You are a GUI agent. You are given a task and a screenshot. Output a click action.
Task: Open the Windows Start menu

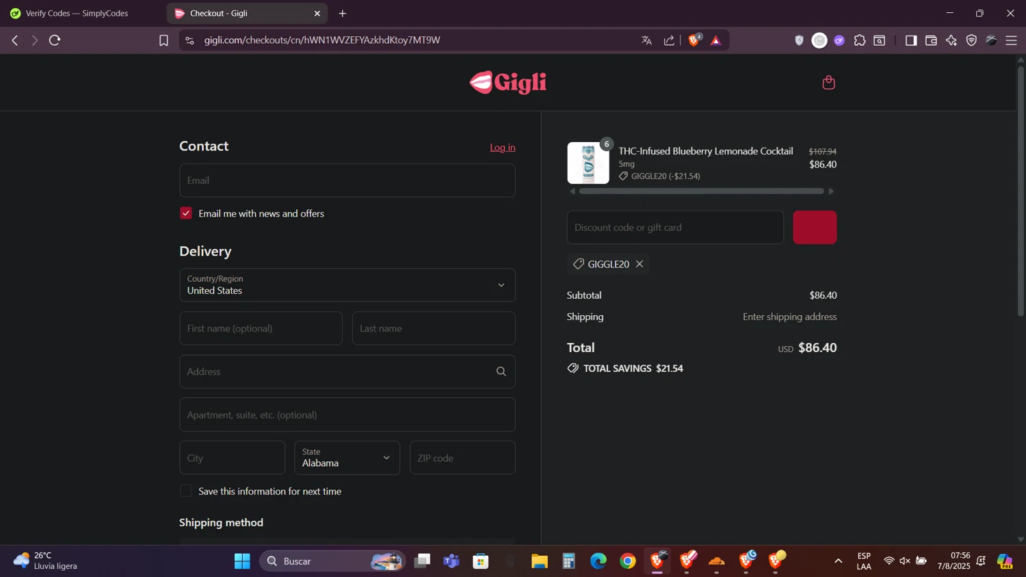click(x=242, y=561)
